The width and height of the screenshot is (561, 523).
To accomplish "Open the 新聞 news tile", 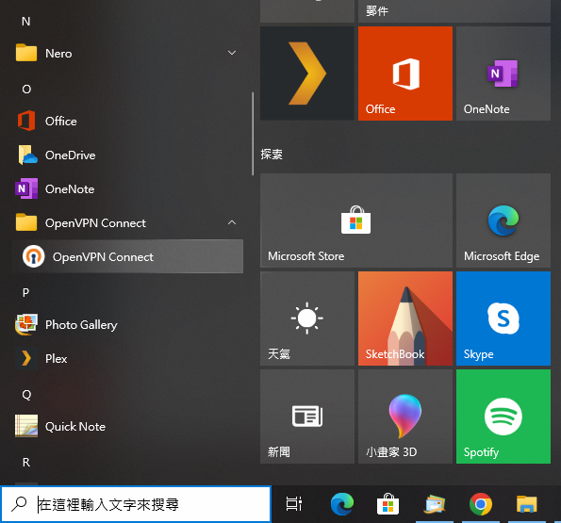I will click(307, 417).
